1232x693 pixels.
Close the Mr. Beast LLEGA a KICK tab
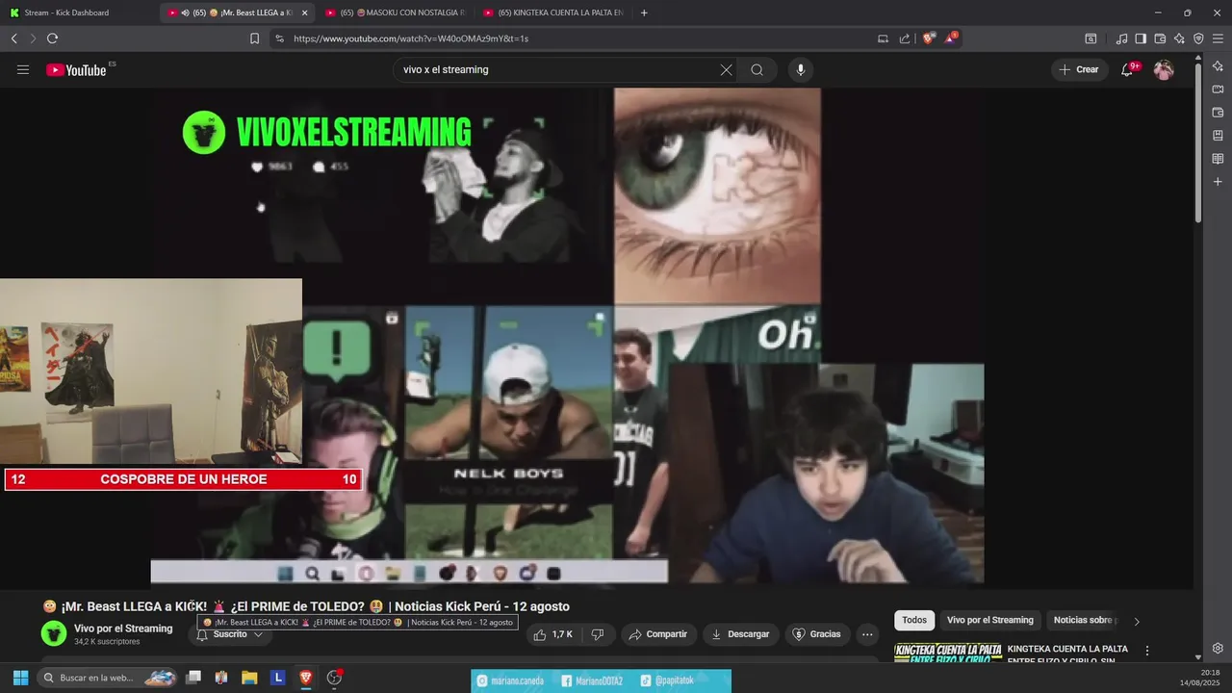tap(305, 13)
